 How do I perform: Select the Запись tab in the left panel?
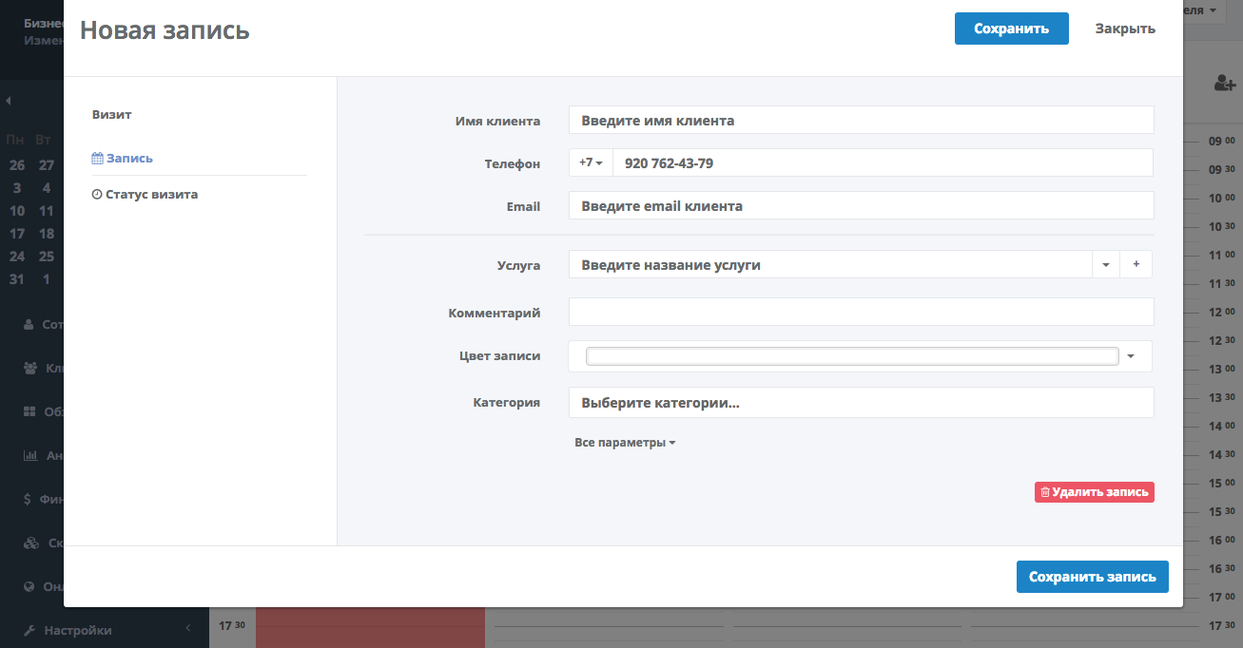(123, 159)
